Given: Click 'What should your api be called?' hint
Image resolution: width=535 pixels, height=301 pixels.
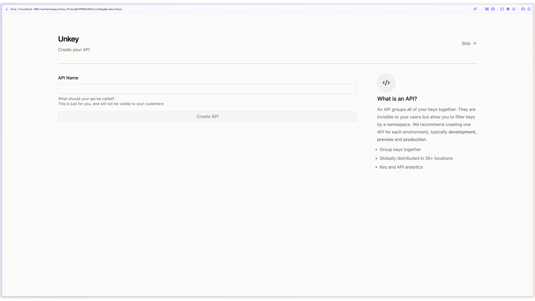Looking at the screenshot, I should tap(86, 99).
